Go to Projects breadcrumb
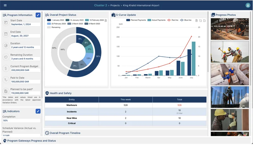Image resolution: width=253 pixels, height=145 pixels. point(115,5)
